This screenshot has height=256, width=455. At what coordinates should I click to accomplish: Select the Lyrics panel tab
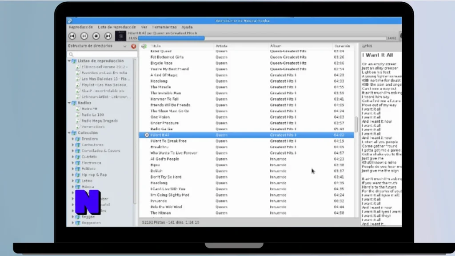pos(367,46)
